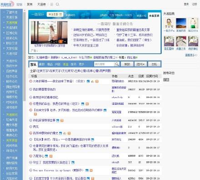Click status icon of post 我的青春是绿色的
The image size is (200, 180).
[30, 89]
